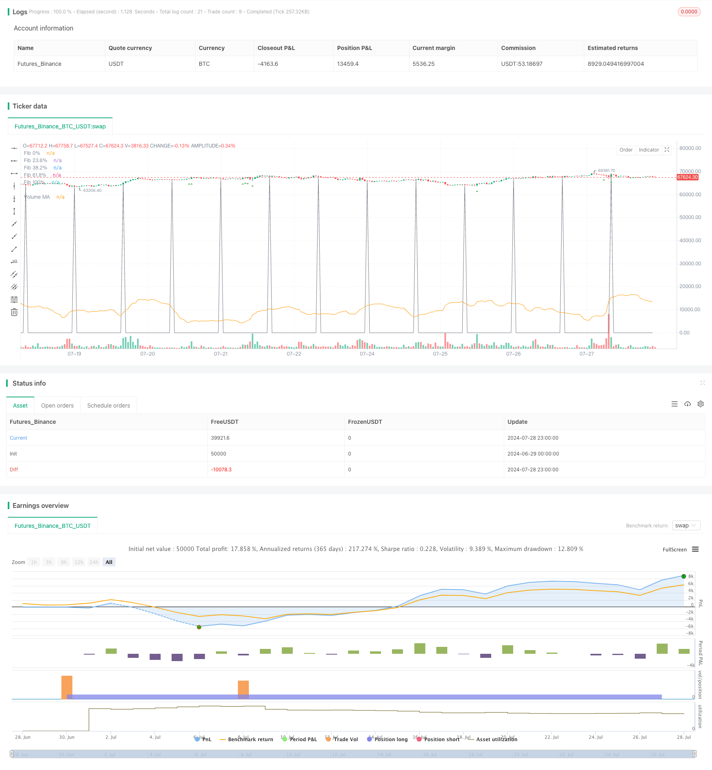Screen dimensions: 712x770
Task: Set the zoom range to 12h
Action: coord(79,562)
